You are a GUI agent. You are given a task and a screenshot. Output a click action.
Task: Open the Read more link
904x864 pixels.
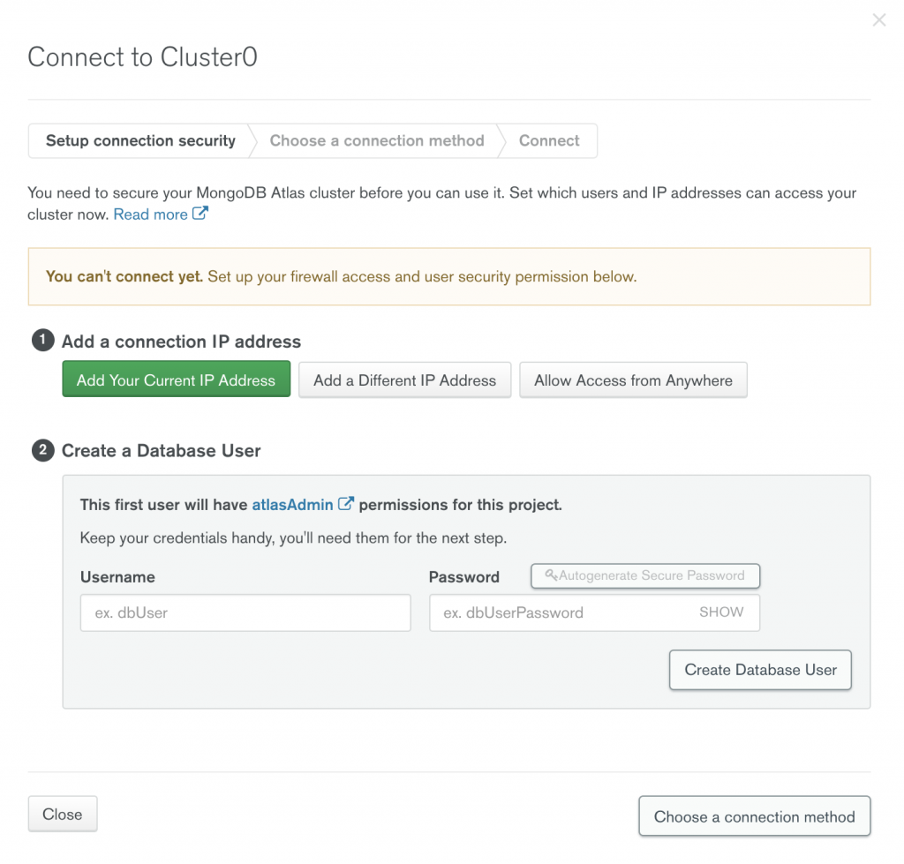tap(150, 214)
